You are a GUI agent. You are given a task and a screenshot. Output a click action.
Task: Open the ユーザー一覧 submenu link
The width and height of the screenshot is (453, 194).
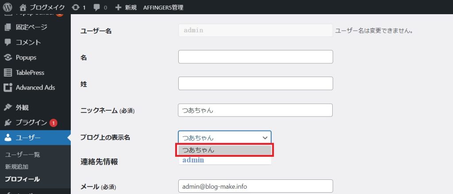click(x=22, y=155)
